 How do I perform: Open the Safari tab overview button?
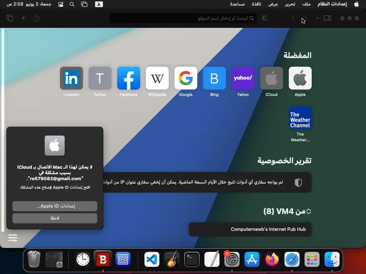(10, 18)
